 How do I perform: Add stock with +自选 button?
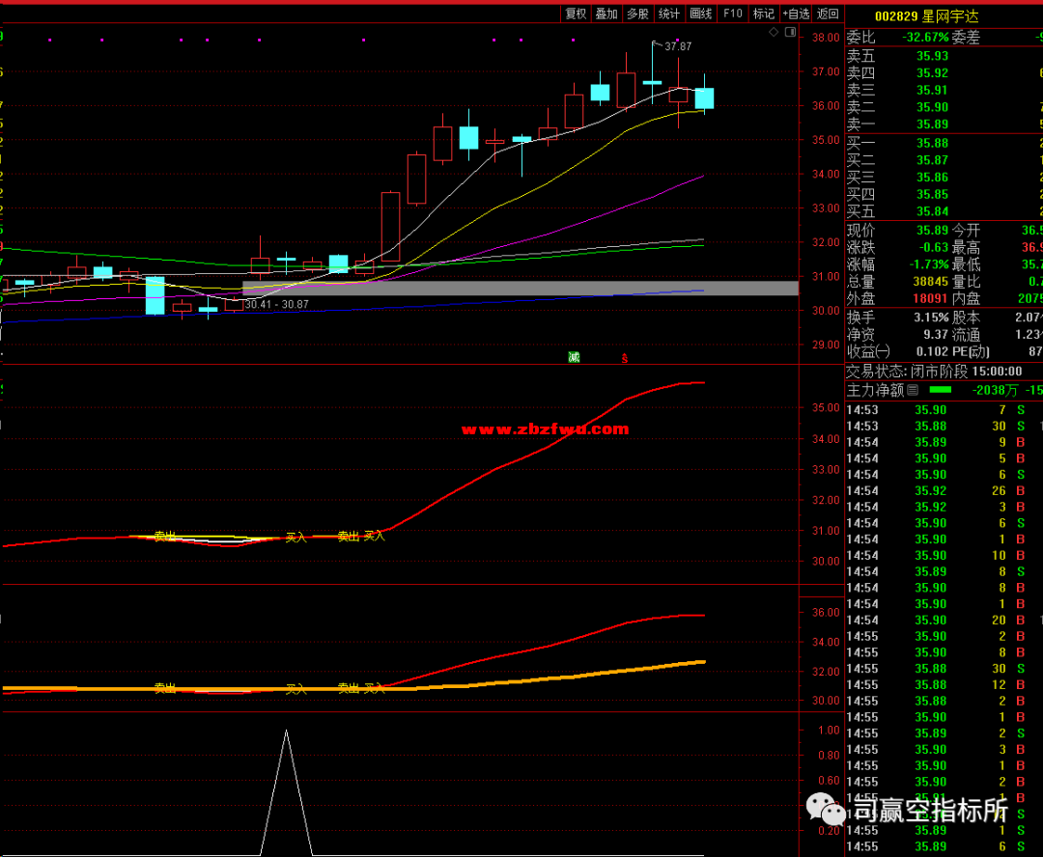[x=796, y=14]
